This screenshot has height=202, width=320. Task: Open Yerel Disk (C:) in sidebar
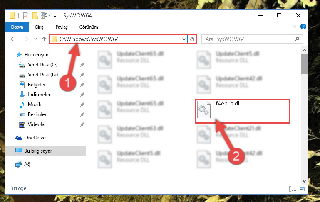point(43,65)
